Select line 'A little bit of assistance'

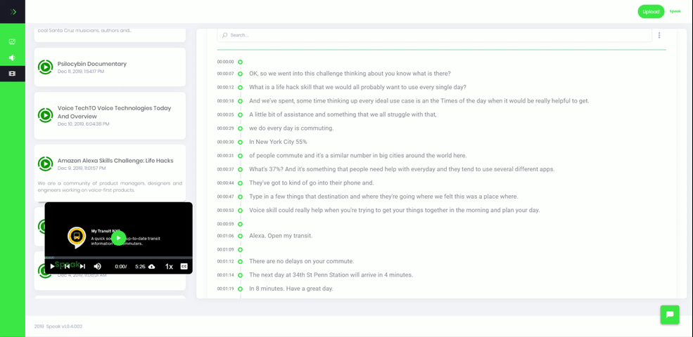[x=343, y=114]
